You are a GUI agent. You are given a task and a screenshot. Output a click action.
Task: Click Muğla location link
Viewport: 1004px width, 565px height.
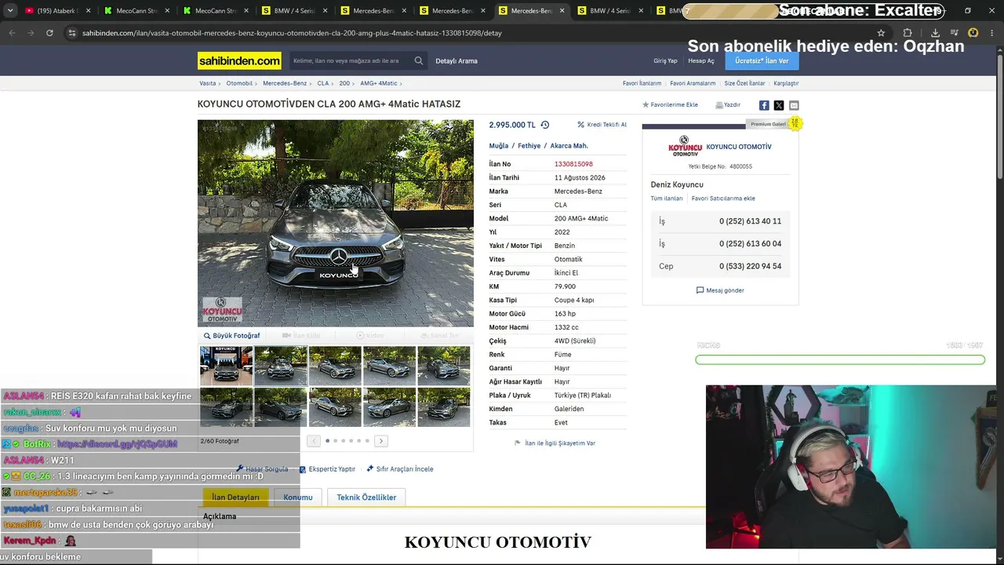pos(499,146)
